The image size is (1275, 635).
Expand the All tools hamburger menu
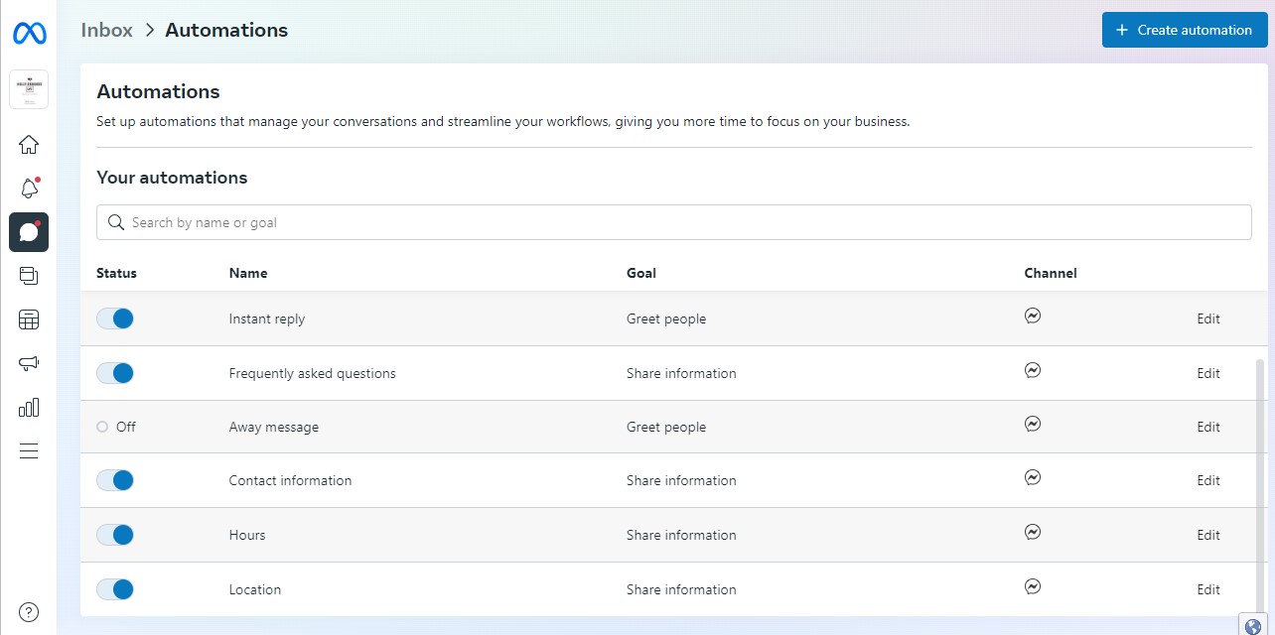tap(29, 450)
